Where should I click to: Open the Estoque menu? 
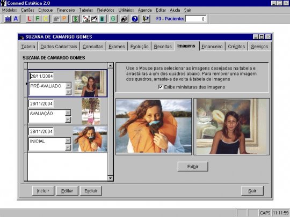[x=46, y=10]
